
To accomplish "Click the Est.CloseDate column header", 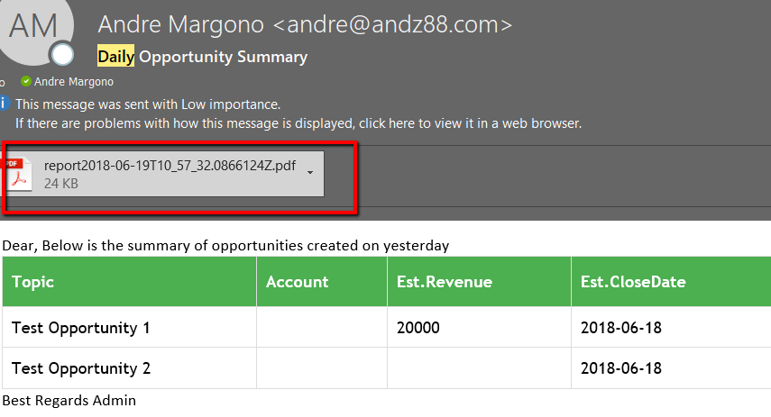I will 633,282.
